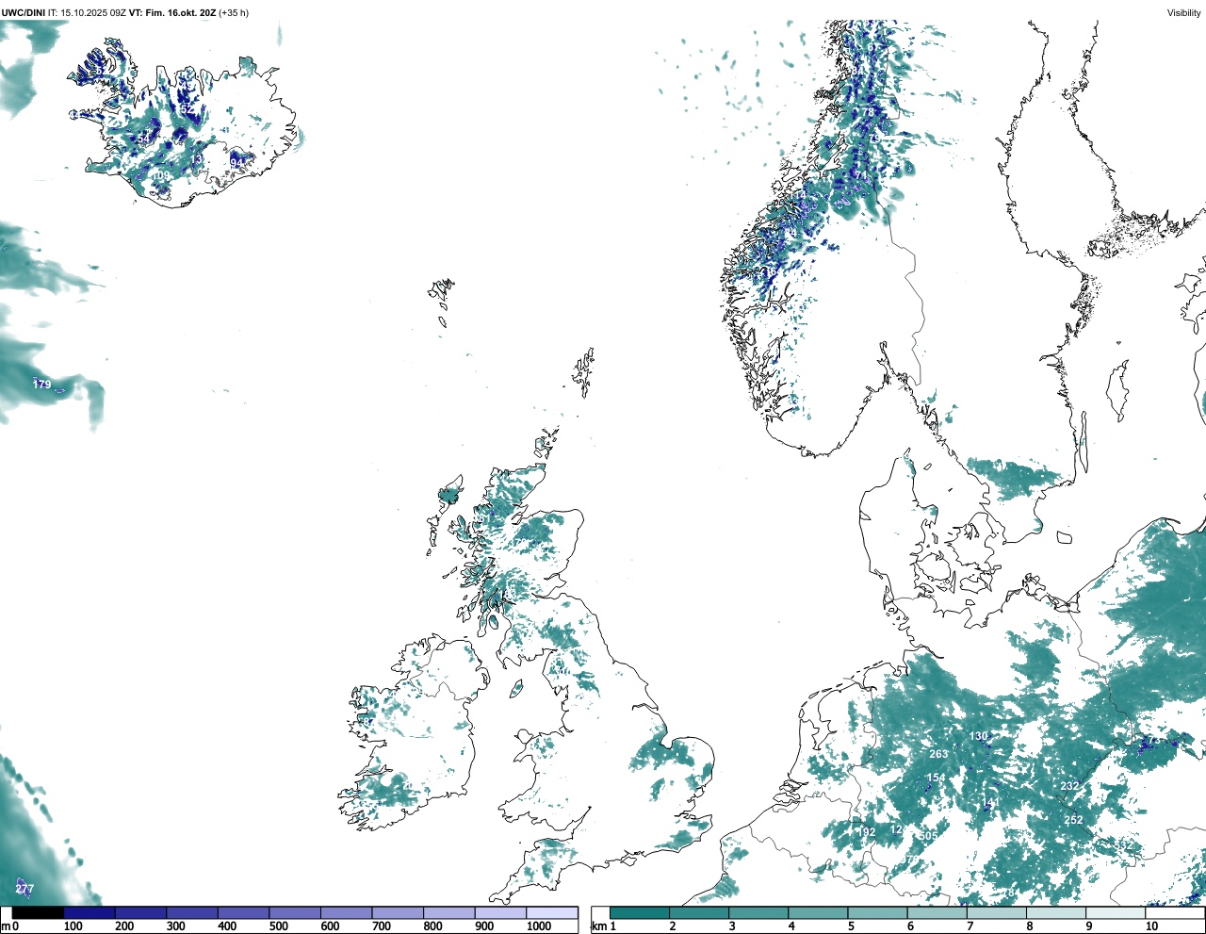This screenshot has width=1206, height=934.
Task: Select the dark teal 1–2 km legend swatch
Action: (640, 912)
